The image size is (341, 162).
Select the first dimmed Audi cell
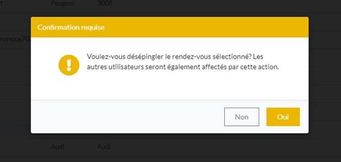click(x=57, y=147)
